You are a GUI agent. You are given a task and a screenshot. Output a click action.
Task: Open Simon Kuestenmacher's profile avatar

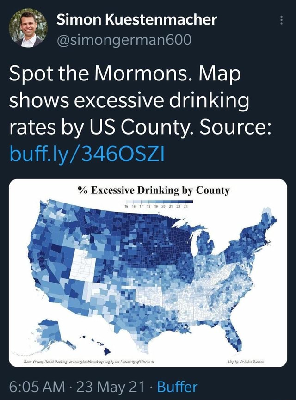tap(28, 28)
